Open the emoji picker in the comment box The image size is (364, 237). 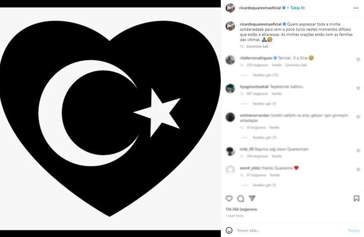[x=229, y=230]
